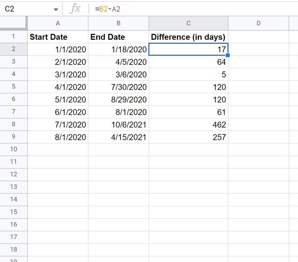Image resolution: width=298 pixels, height=262 pixels.
Task: Click the fill handle of cell C2
Action: 227,55
